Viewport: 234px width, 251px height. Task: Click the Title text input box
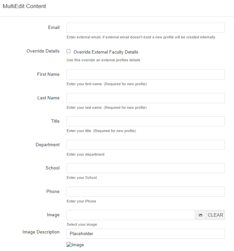coord(146,121)
